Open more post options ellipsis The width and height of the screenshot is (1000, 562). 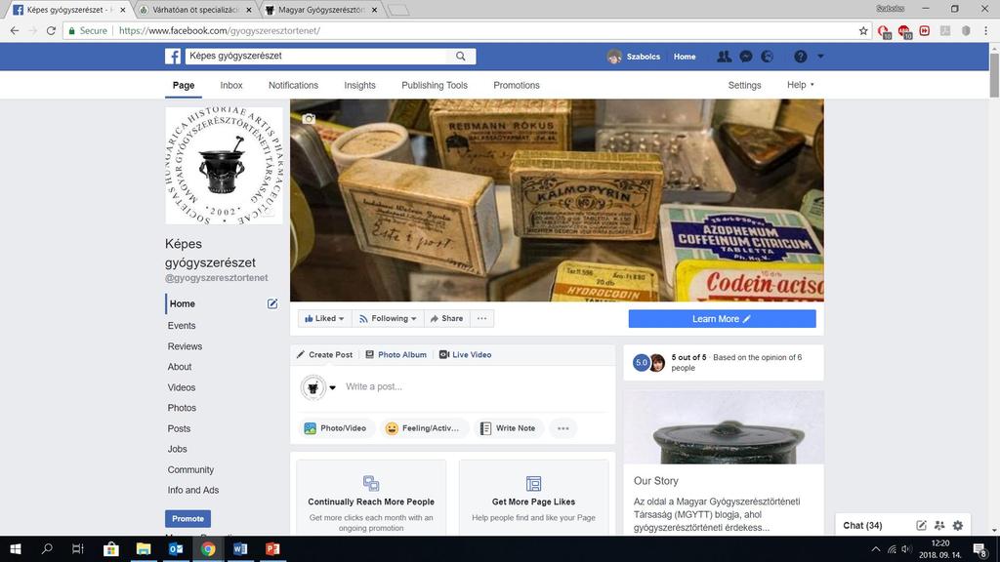tap(563, 428)
